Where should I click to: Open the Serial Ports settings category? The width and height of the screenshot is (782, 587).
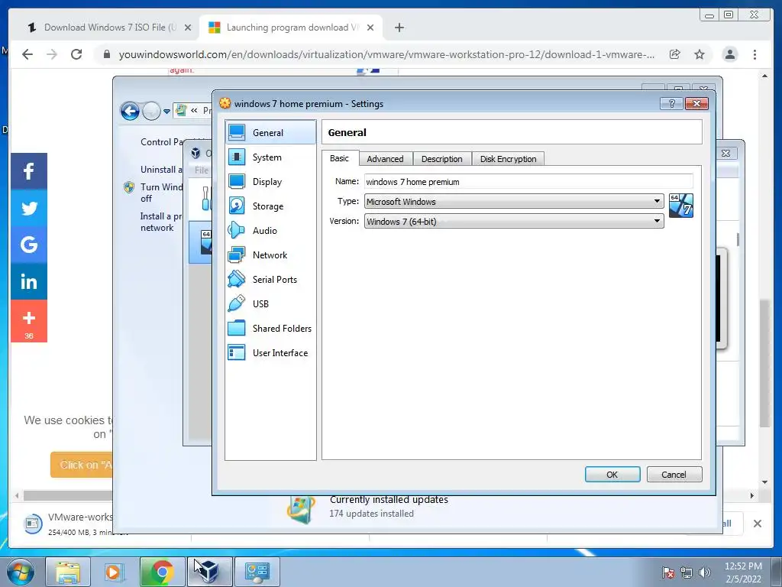pos(271,279)
